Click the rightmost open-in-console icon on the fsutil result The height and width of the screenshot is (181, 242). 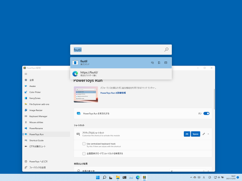click(x=166, y=62)
